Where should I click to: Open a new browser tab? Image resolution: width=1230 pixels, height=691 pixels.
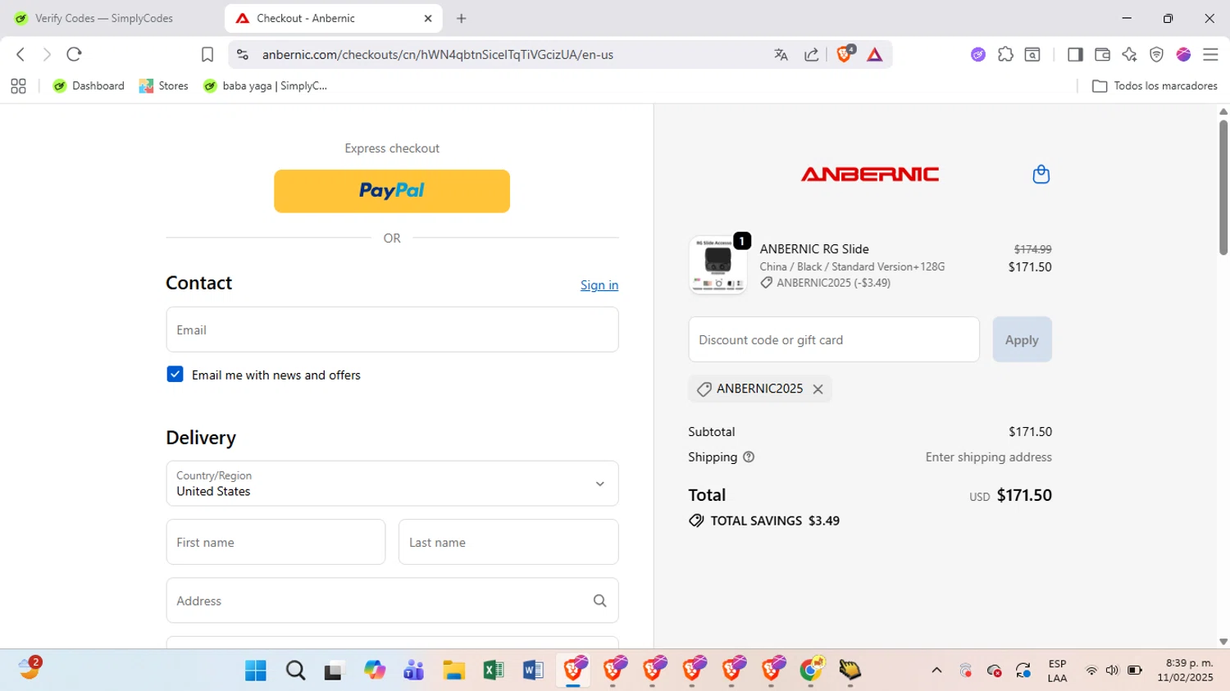(462, 18)
